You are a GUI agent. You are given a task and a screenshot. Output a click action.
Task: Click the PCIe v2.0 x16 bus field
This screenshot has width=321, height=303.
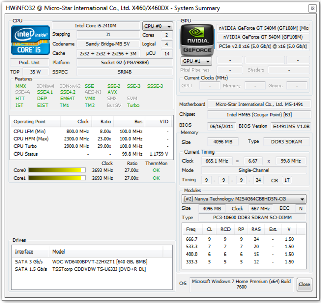click(263, 46)
